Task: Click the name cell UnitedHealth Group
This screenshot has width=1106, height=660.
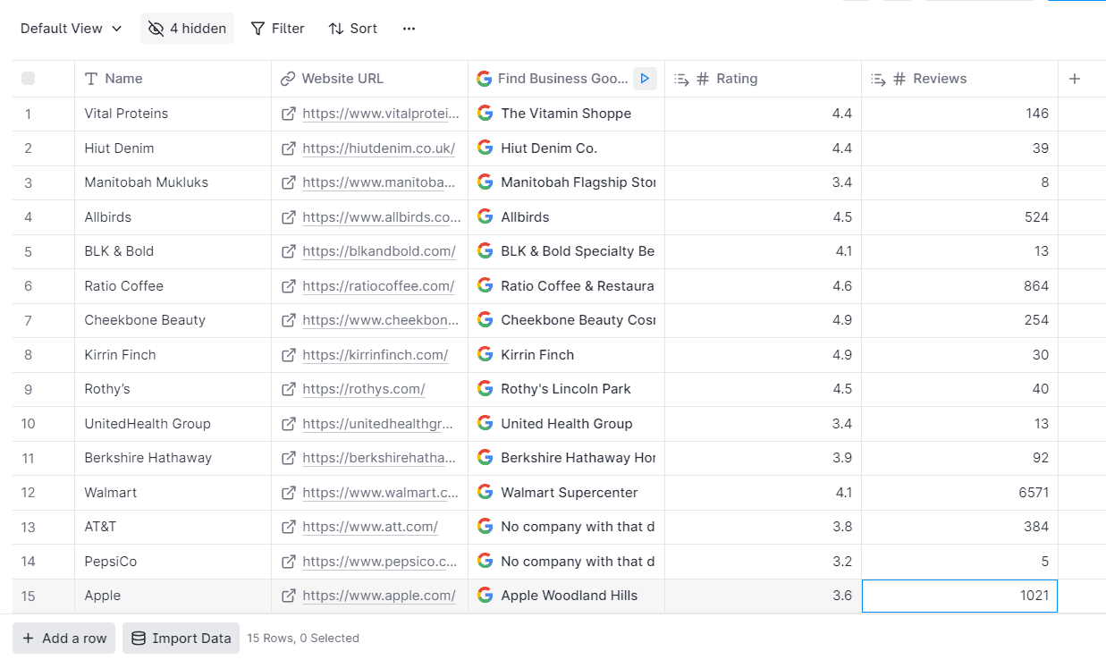Action: (x=173, y=424)
